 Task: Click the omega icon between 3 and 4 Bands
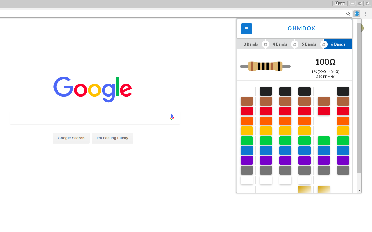265,44
